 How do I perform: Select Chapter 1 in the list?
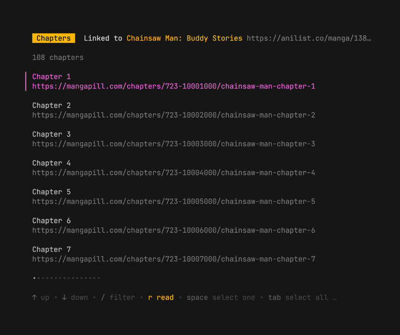click(52, 76)
